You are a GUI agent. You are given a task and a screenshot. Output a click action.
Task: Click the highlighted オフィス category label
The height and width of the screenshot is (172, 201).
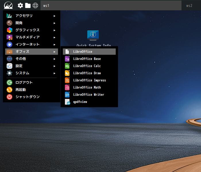22,52
